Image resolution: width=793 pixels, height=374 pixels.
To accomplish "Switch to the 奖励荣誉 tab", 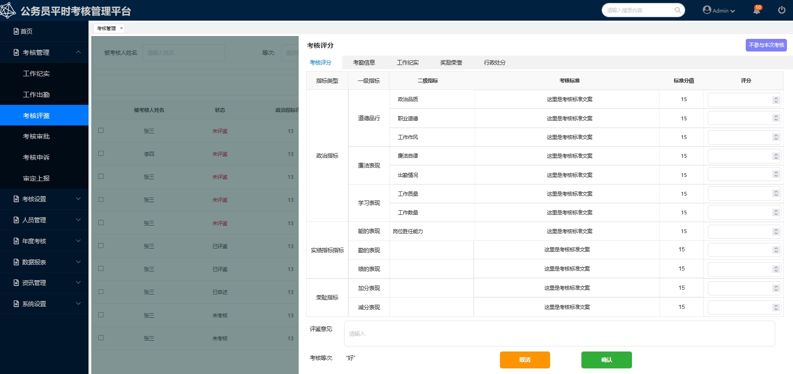I will pyautogui.click(x=451, y=63).
